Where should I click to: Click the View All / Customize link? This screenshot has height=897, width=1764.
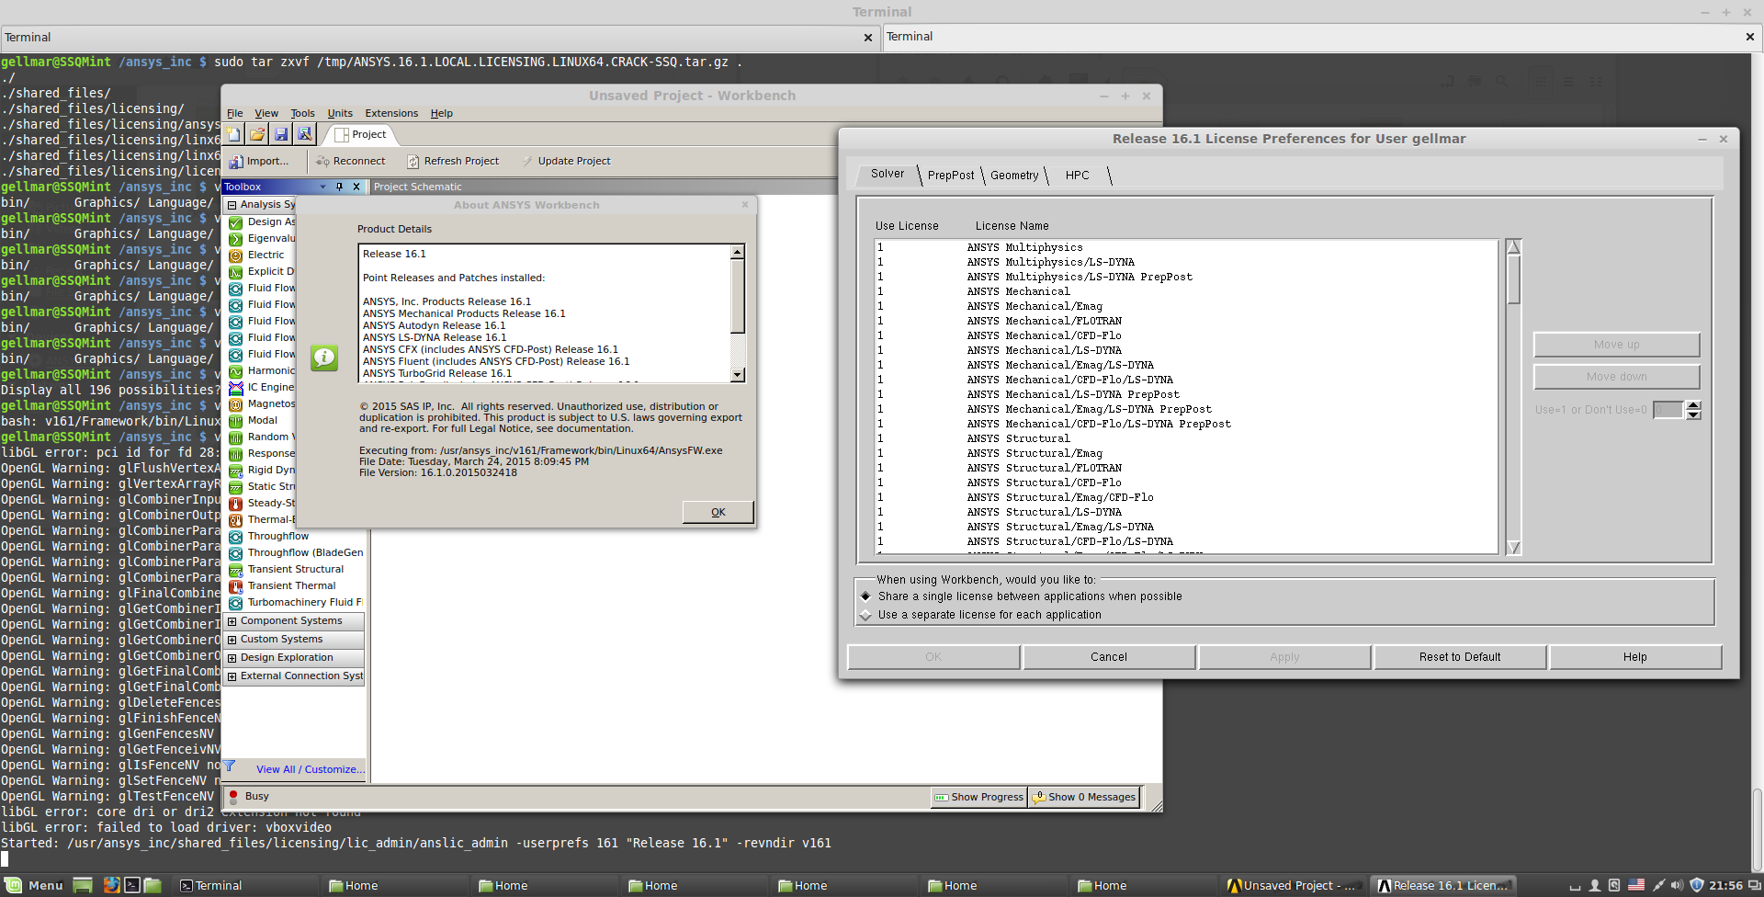tap(311, 770)
